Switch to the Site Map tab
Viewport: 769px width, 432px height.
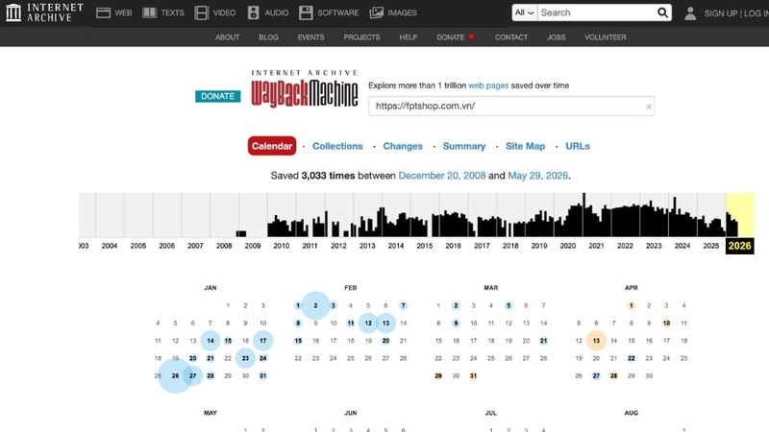point(525,146)
